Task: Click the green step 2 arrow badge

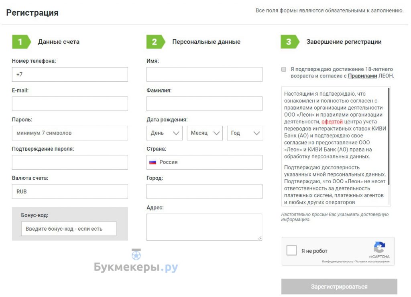Action: (156, 42)
